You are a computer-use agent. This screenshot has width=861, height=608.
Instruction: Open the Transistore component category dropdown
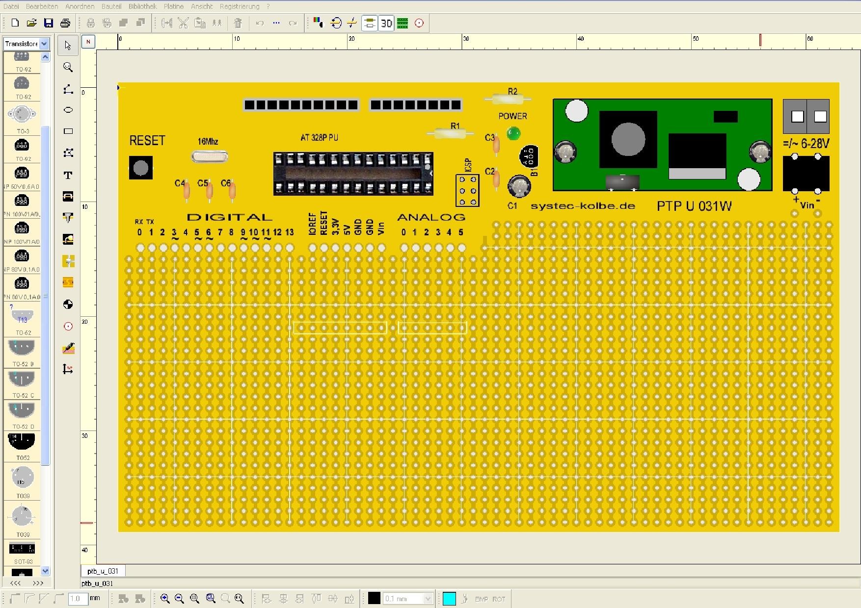[x=44, y=44]
